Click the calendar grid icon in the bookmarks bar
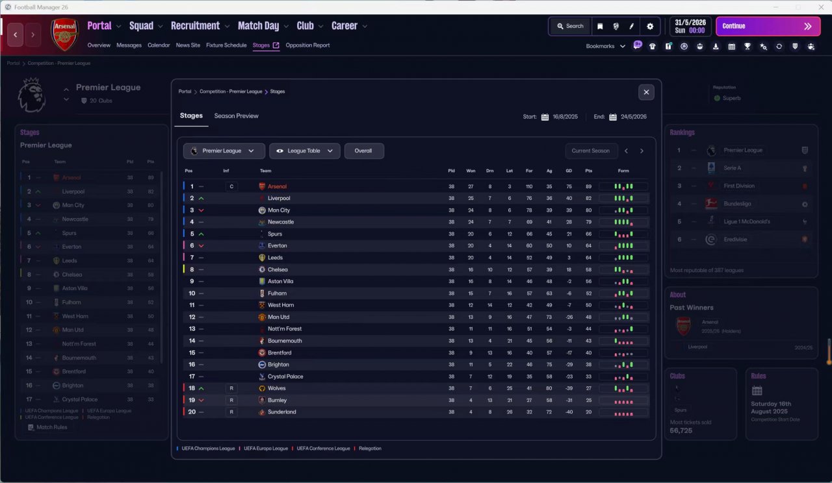This screenshot has width=832, height=483. click(731, 47)
